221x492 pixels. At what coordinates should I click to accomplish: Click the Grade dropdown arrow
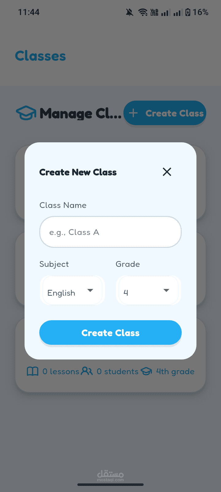point(166,290)
